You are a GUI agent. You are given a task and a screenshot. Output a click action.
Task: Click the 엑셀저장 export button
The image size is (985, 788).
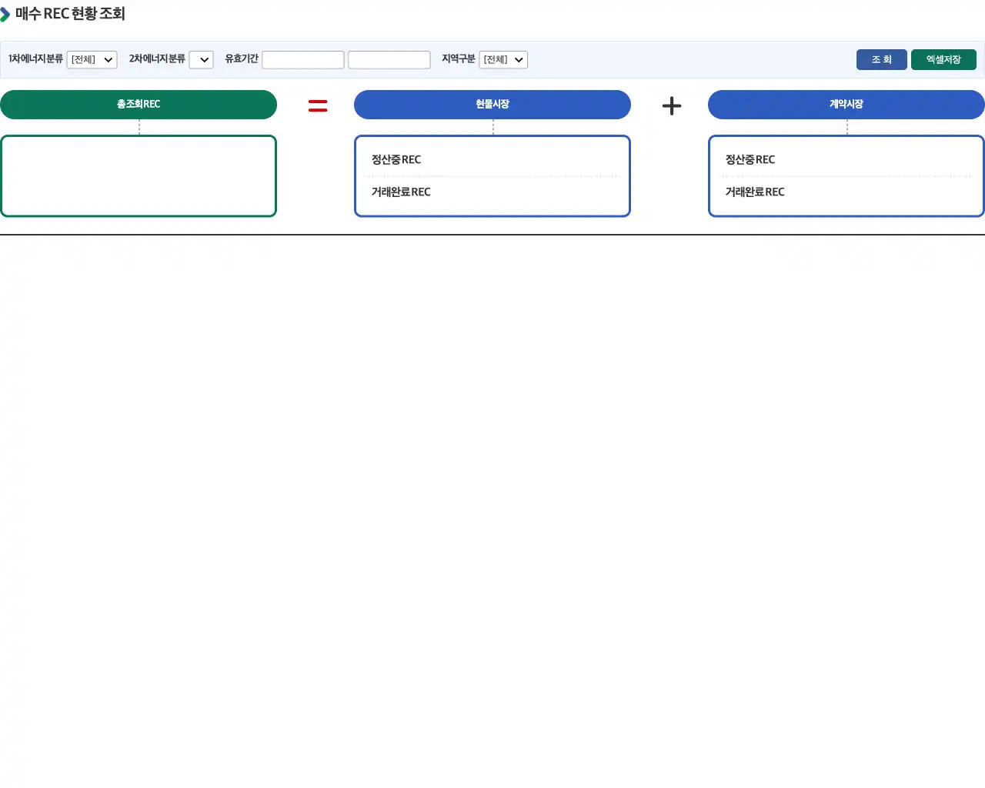point(943,60)
